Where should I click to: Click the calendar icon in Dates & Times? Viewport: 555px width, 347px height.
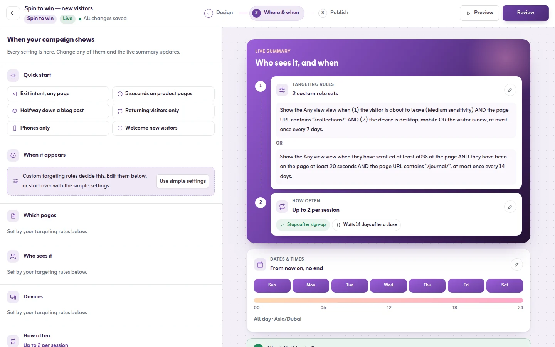point(260,264)
